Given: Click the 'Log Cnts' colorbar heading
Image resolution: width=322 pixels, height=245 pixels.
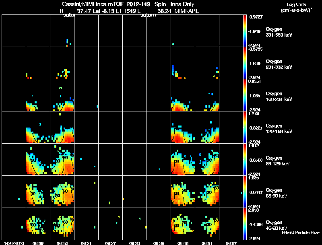Looking at the screenshot, I should [x=296, y=4].
